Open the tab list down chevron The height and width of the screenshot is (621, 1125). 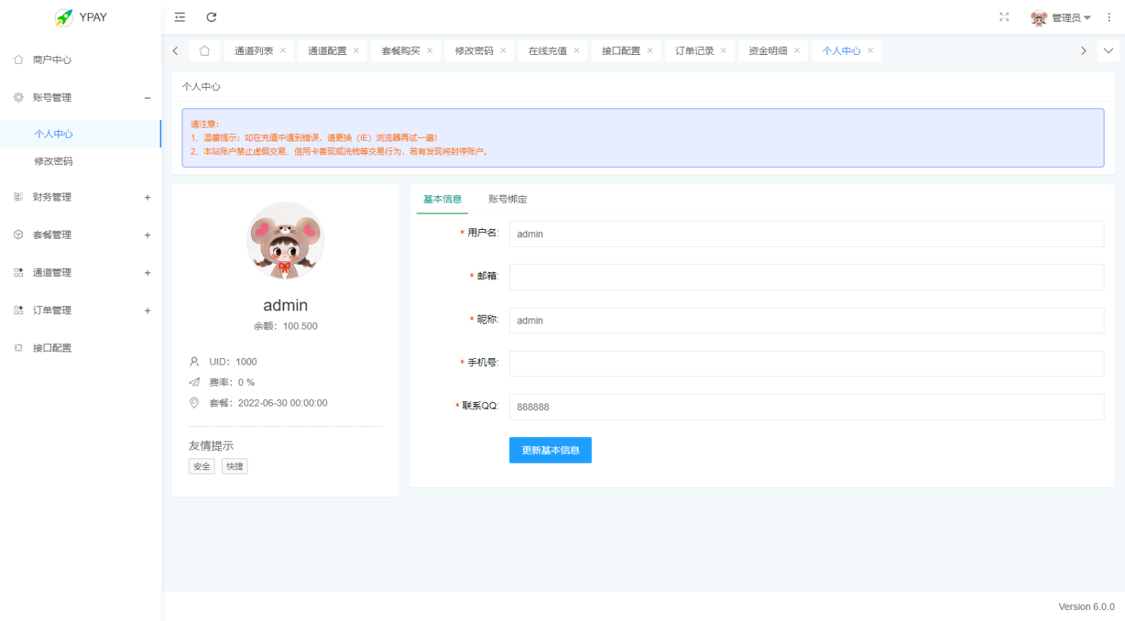[x=1109, y=51]
